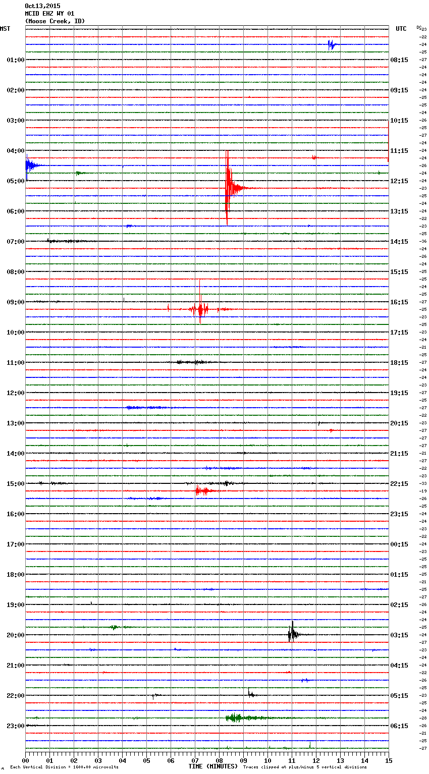Select the station code MCID EHZ WY 01

(49, 14)
